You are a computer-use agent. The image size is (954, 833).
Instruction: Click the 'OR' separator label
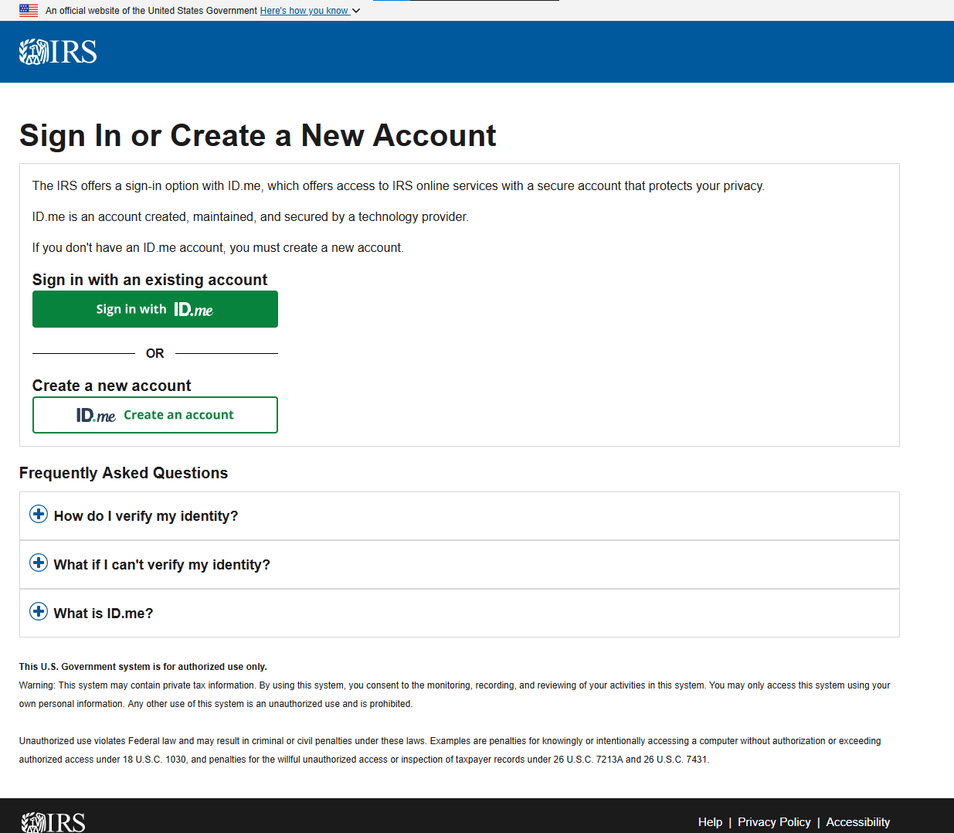tap(154, 353)
